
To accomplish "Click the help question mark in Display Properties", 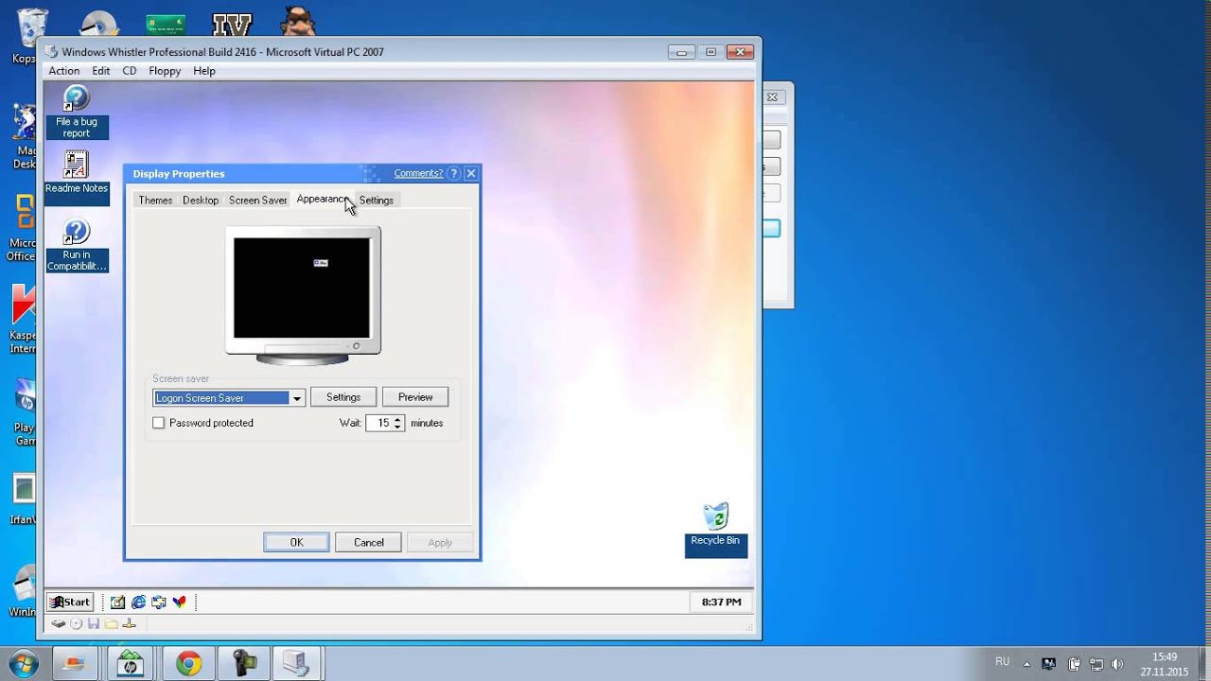I will [453, 173].
